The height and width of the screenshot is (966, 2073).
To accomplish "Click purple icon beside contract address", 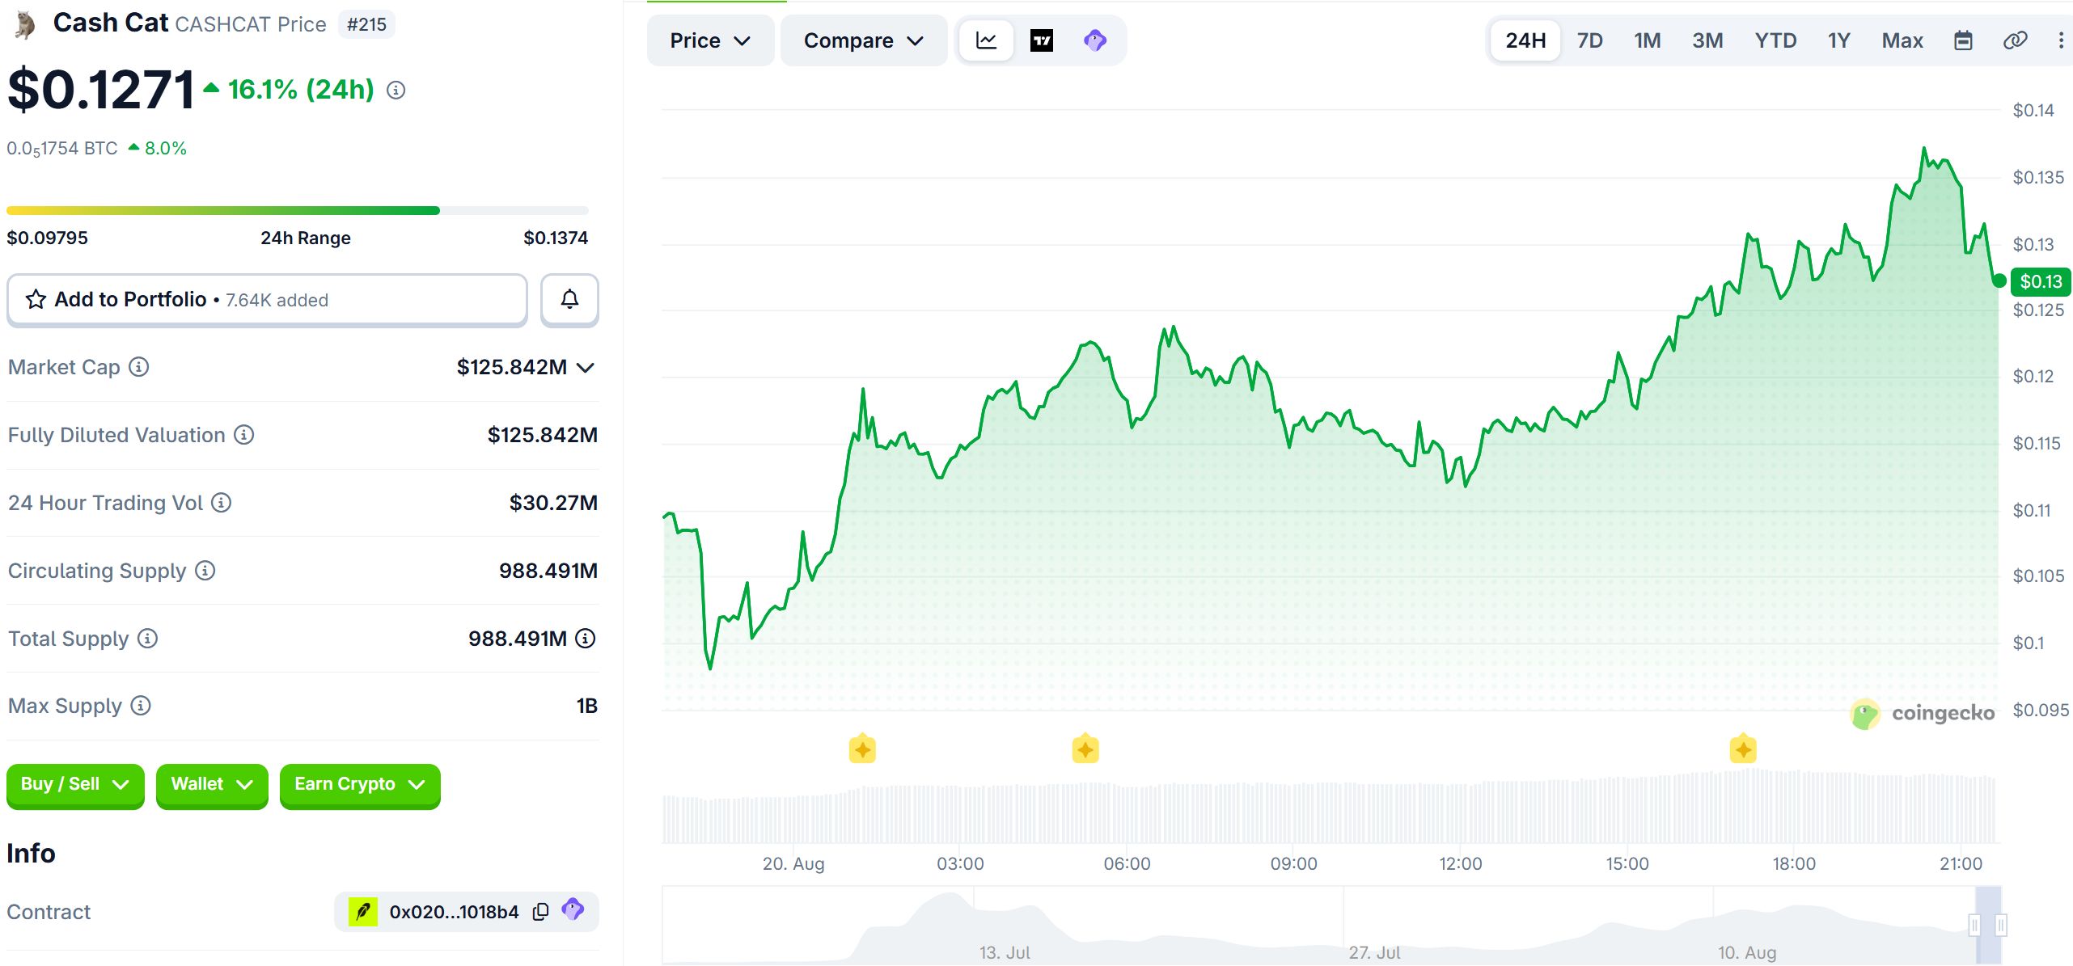I will point(573,909).
